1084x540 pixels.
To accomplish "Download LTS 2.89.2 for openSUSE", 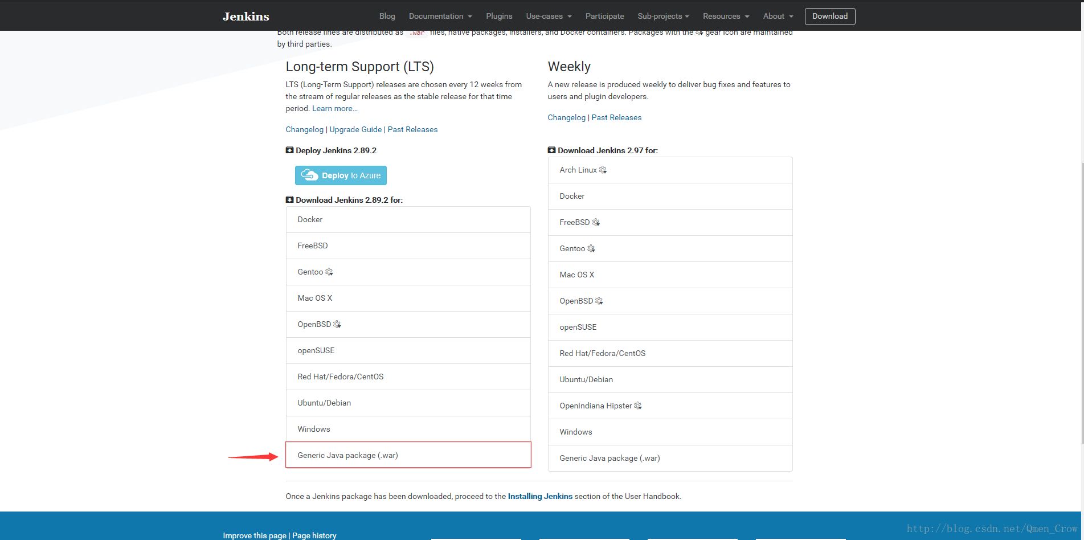I will (408, 350).
